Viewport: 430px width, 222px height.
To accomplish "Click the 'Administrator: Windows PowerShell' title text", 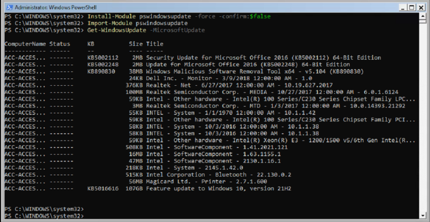I will click(x=56, y=8).
